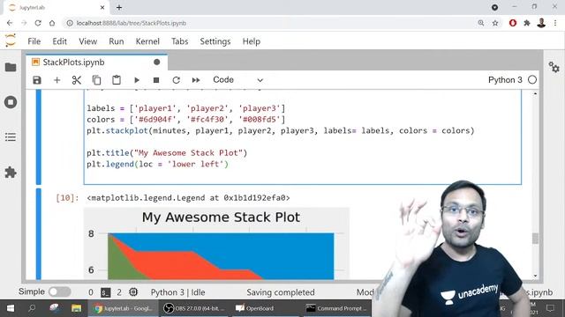Click the scroll up arrow of notebook
The image size is (565, 317).
tap(535, 93)
